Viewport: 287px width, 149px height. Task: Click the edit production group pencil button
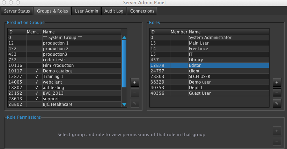(x=135, y=103)
